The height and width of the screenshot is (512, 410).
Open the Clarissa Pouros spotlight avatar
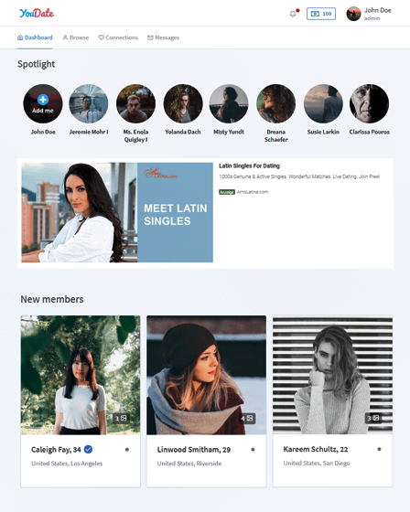click(369, 104)
